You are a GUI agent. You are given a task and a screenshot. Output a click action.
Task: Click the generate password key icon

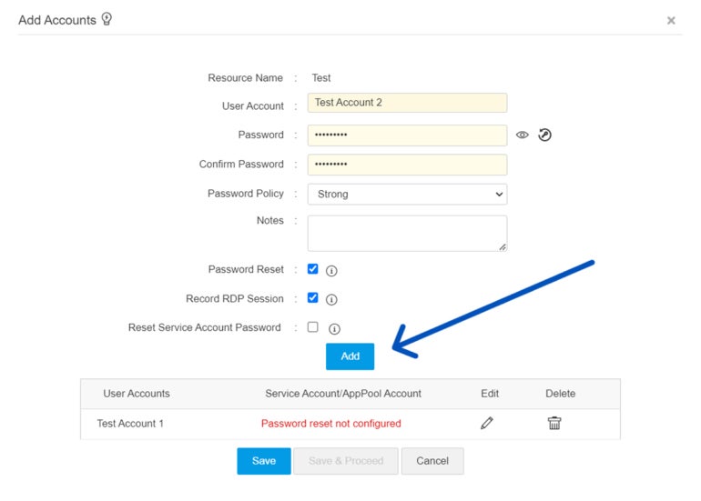point(544,135)
